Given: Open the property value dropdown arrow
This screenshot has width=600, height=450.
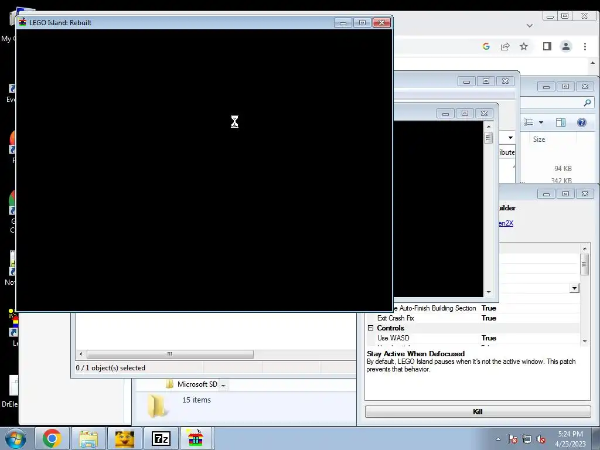Looking at the screenshot, I should [x=574, y=288].
